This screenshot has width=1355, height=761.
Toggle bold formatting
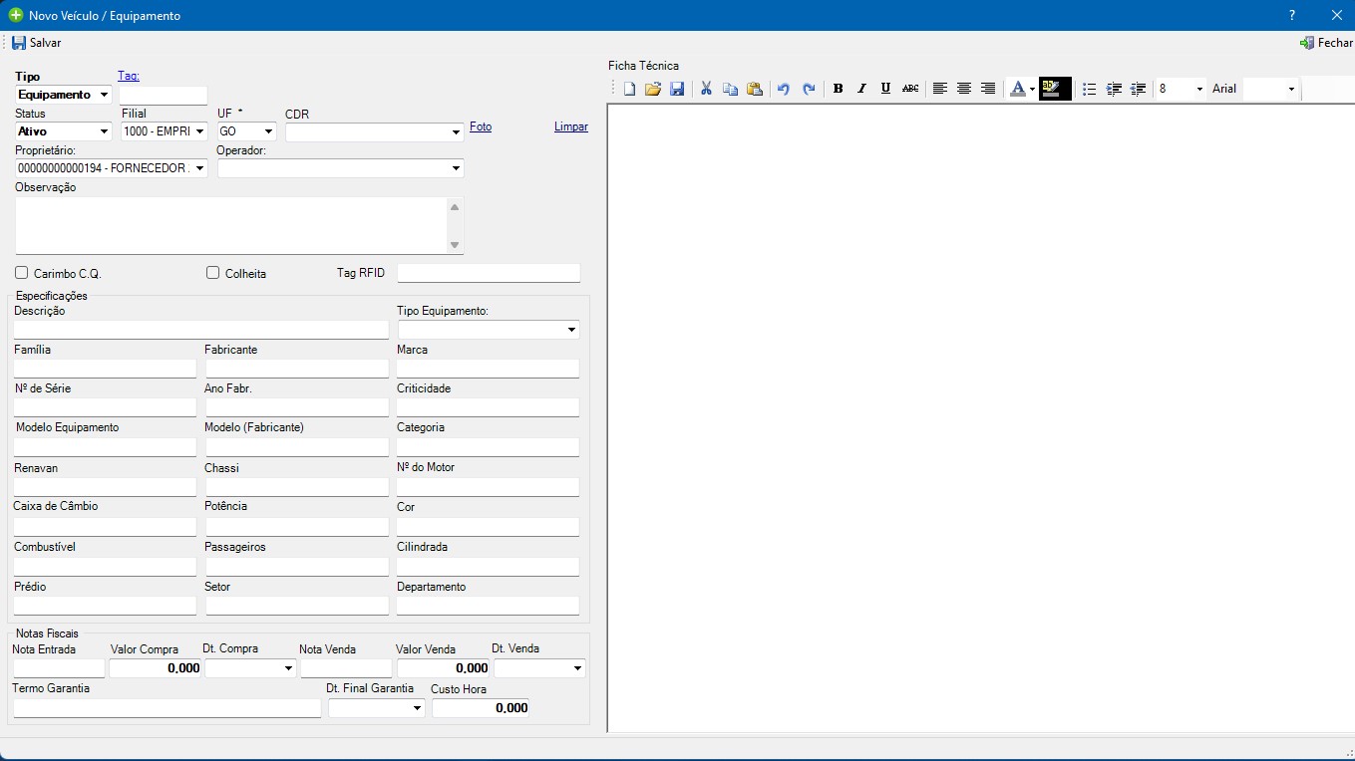(838, 89)
